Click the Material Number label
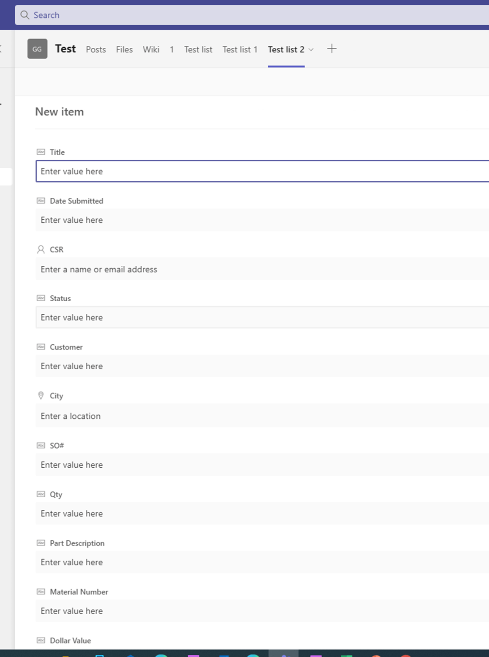Screen dimensions: 489x657 79,592
